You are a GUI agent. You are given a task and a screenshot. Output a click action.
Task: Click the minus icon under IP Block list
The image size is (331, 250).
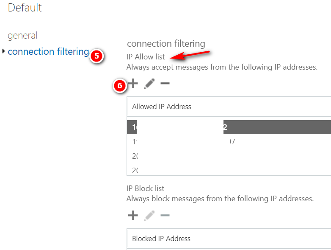pos(165,216)
